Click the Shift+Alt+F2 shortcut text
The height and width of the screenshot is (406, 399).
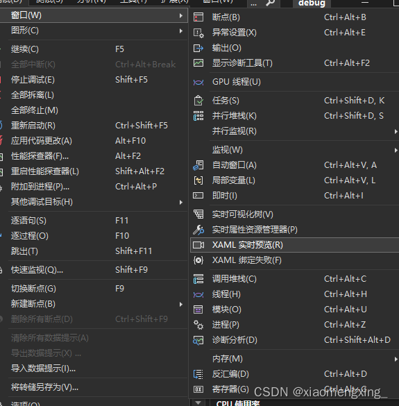point(139,171)
